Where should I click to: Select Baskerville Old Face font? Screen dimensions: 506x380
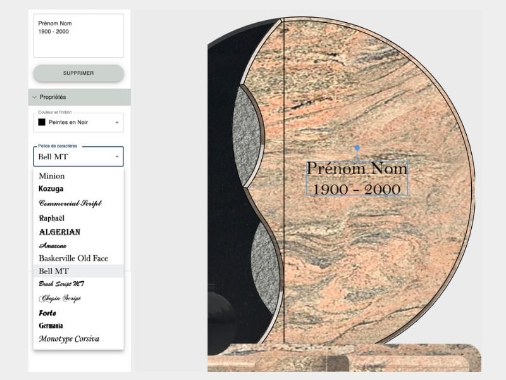[78, 258]
